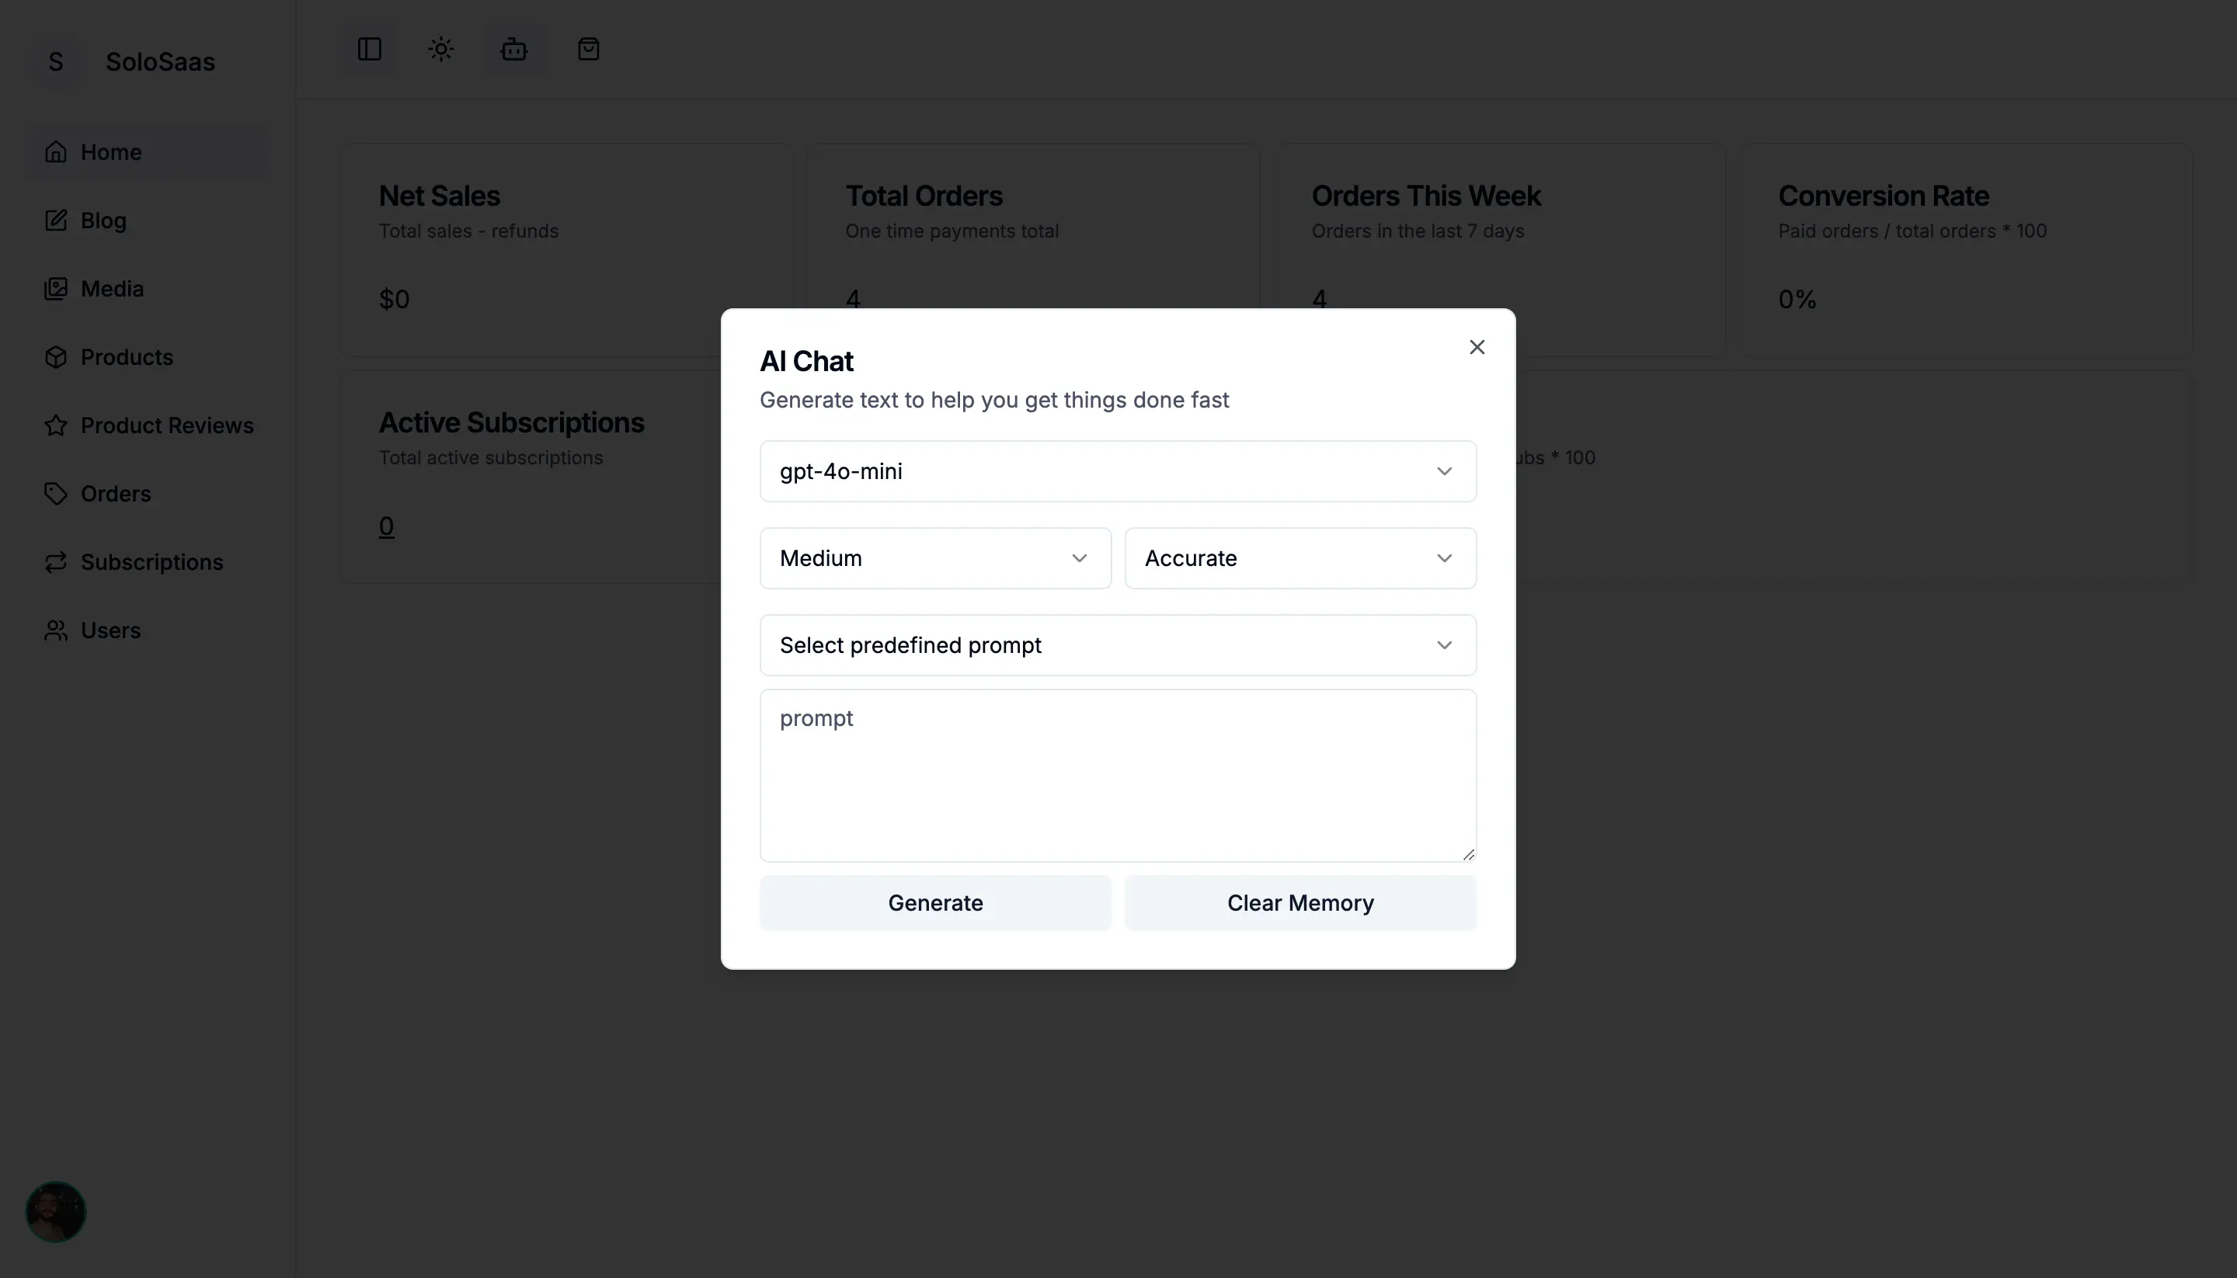The width and height of the screenshot is (2237, 1278).
Task: Click the chevron of gpt-4o-mini selector
Action: 1444,471
